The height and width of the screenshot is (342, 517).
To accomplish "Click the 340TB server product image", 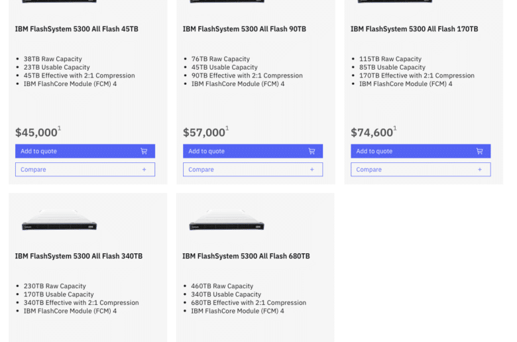I will (x=60, y=220).
